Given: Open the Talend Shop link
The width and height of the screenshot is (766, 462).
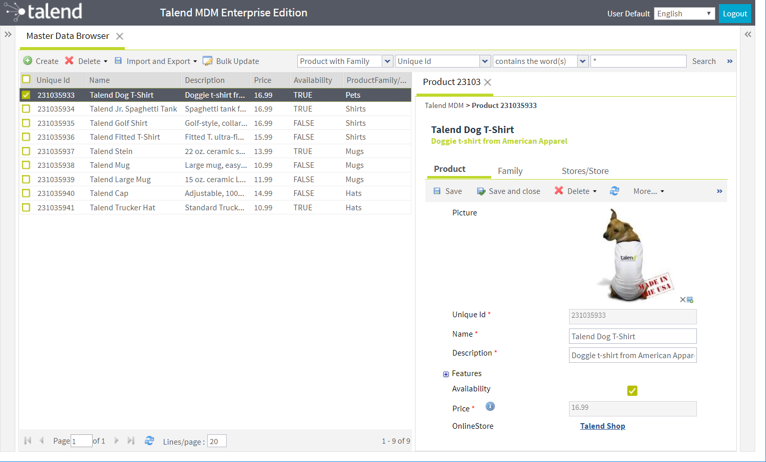Looking at the screenshot, I should click(602, 426).
